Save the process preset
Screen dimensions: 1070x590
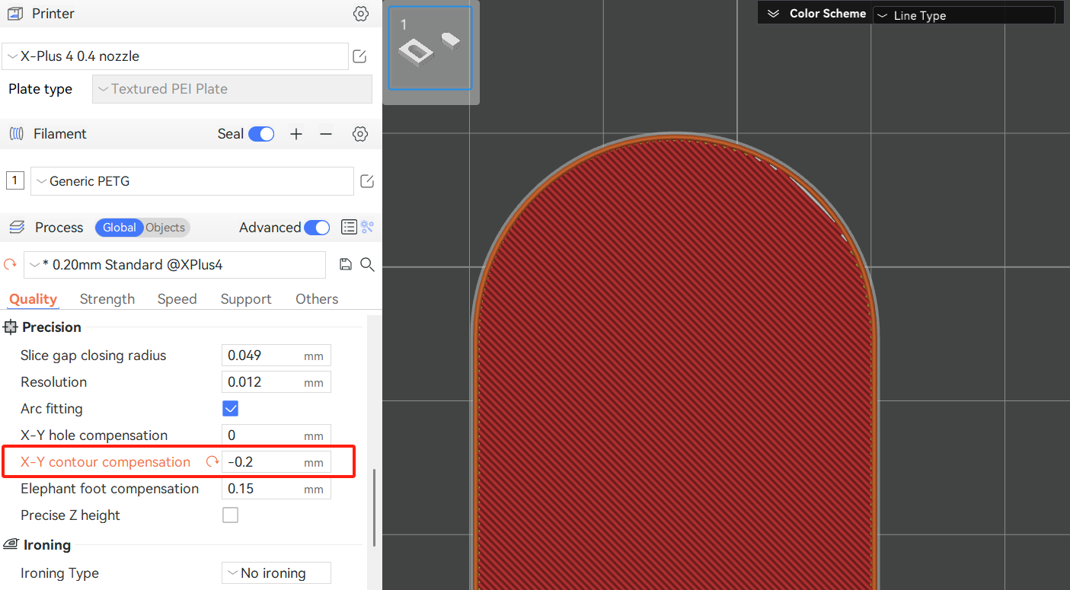click(346, 265)
